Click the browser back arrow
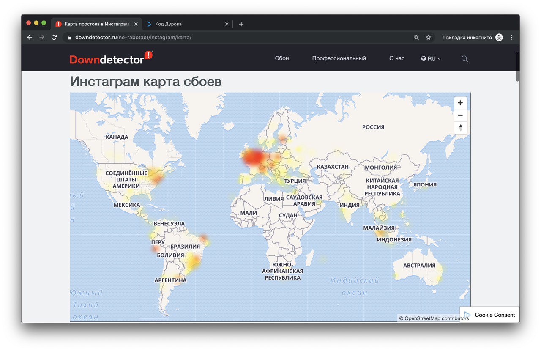This screenshot has width=541, height=351. (30, 37)
